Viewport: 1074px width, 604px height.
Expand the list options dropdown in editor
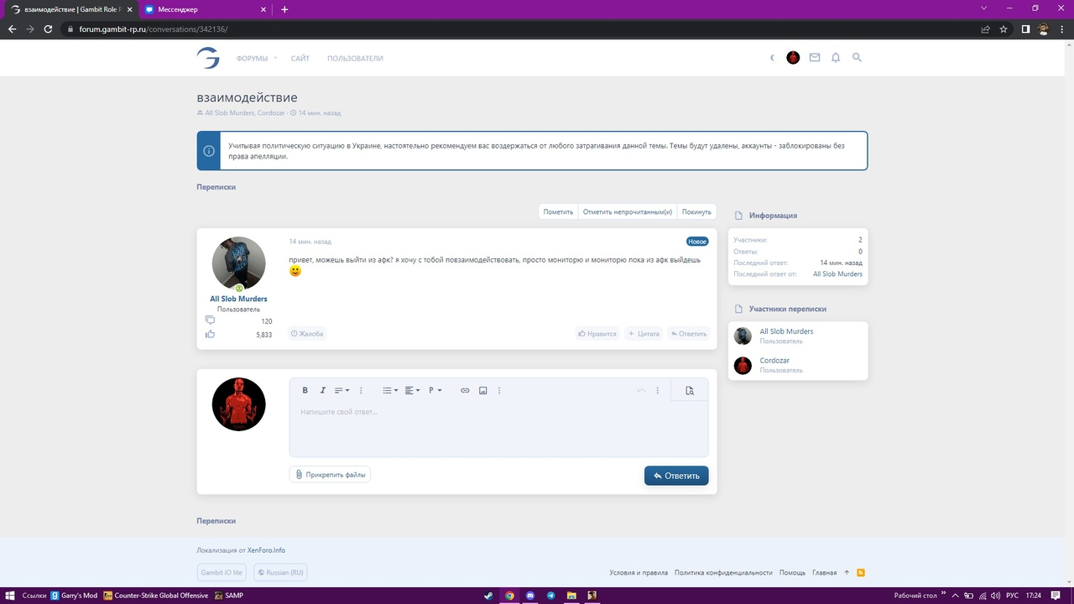coord(389,390)
